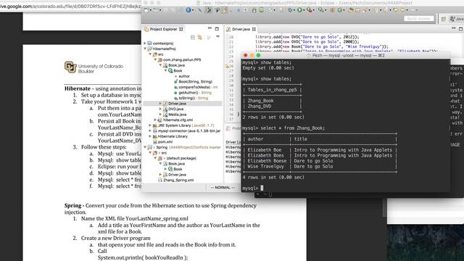Expand Driver.java under hibernateProj
Screen dimensions: 464x261
point(161,104)
